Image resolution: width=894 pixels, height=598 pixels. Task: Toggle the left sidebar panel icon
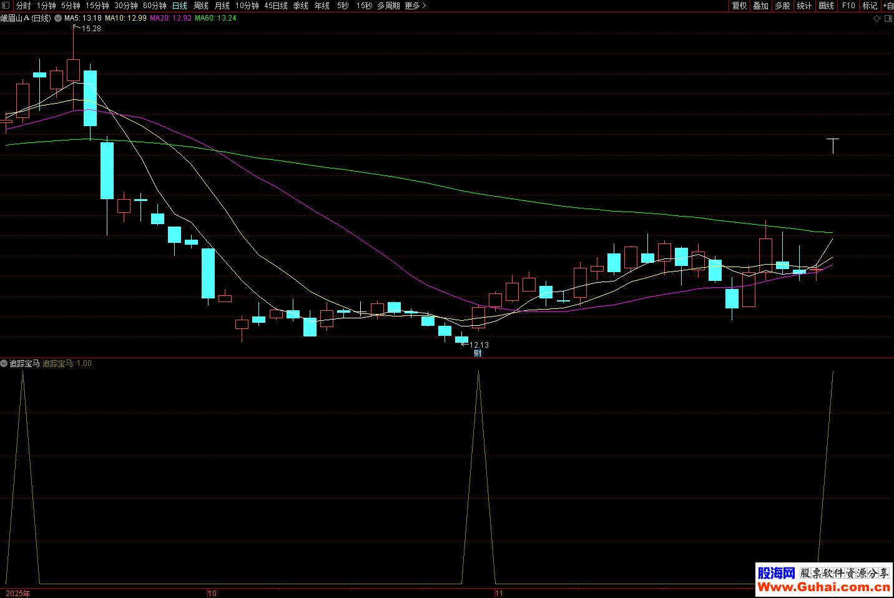click(6, 6)
